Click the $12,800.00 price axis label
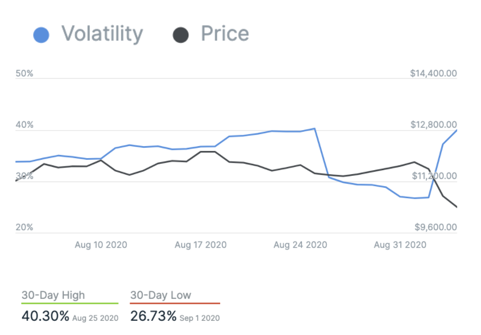The image size is (481, 335). 433,125
